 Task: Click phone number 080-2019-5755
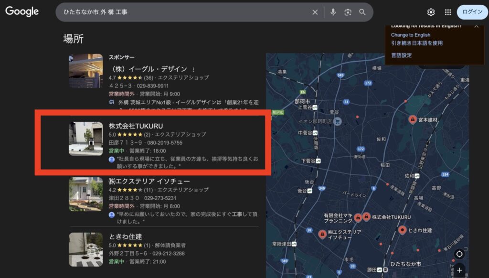click(x=165, y=143)
